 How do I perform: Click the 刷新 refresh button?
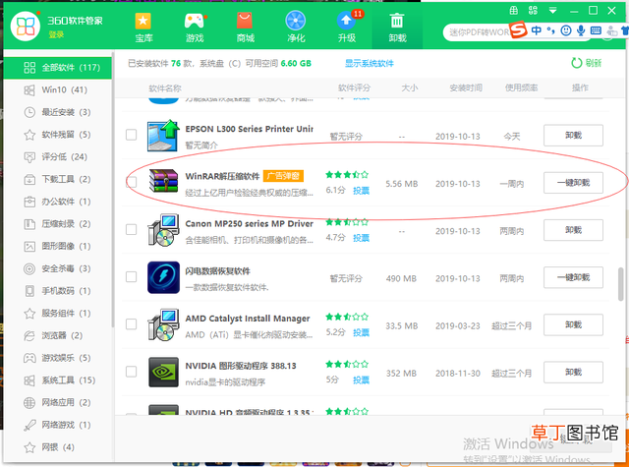(x=586, y=63)
